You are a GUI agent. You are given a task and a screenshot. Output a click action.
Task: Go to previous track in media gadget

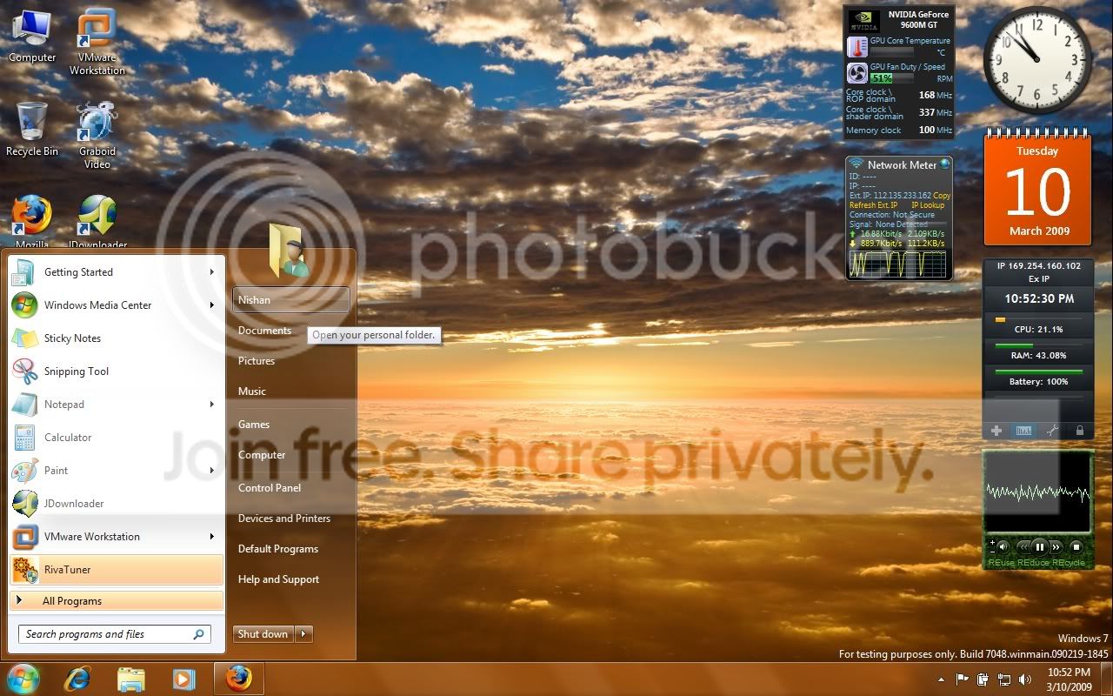click(x=1022, y=547)
